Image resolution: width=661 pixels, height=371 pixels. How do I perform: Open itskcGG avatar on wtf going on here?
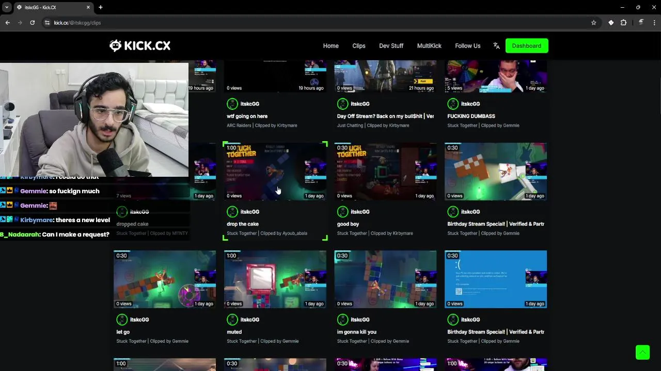pyautogui.click(x=232, y=104)
